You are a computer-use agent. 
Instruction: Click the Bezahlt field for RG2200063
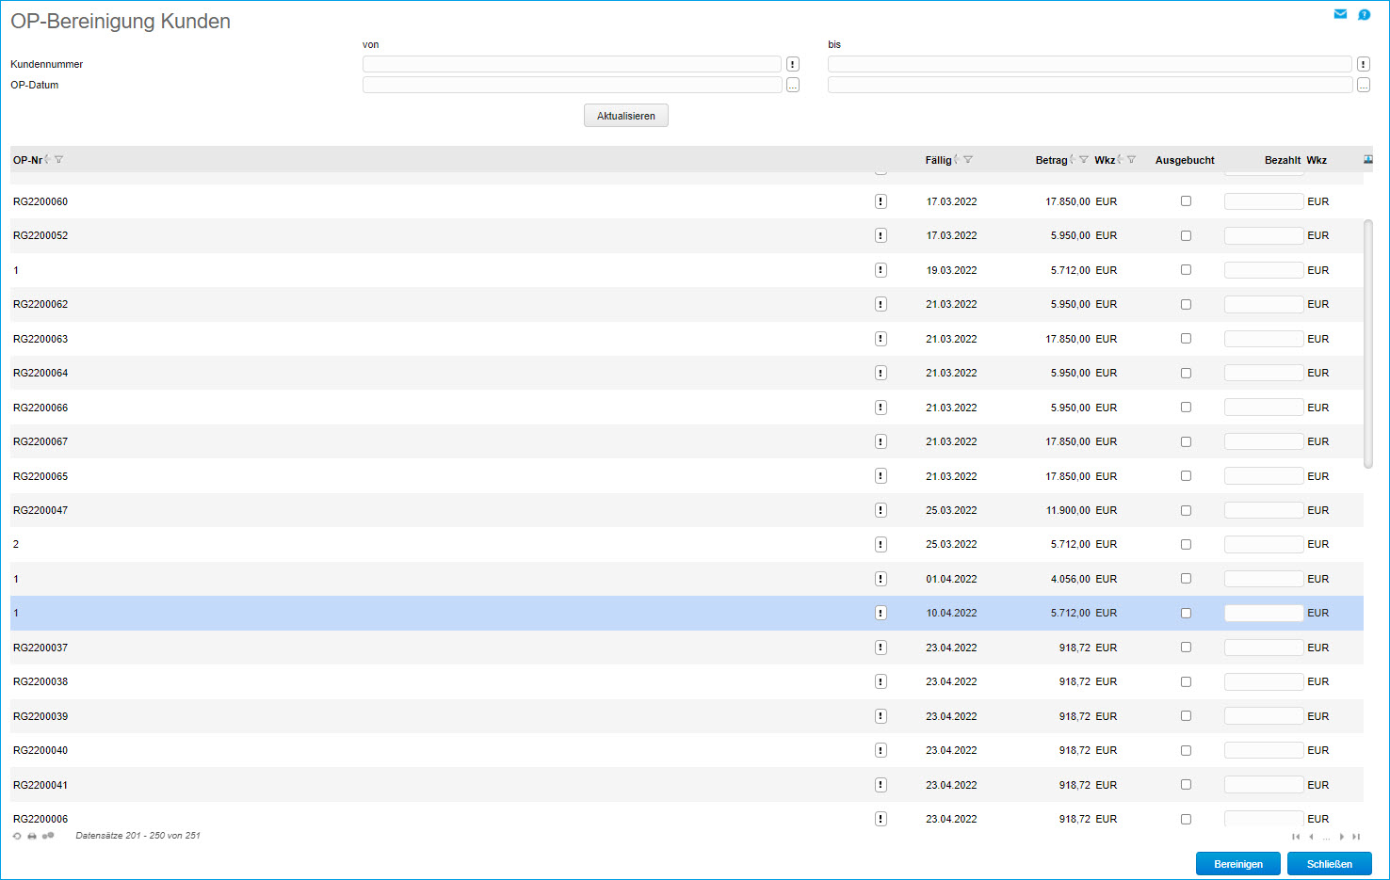tap(1263, 339)
